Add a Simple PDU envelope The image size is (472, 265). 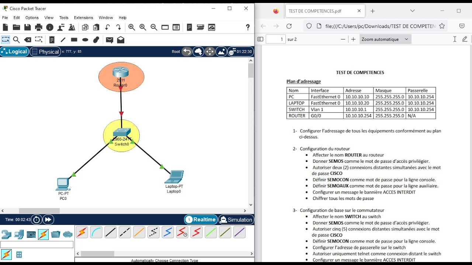click(x=110, y=40)
